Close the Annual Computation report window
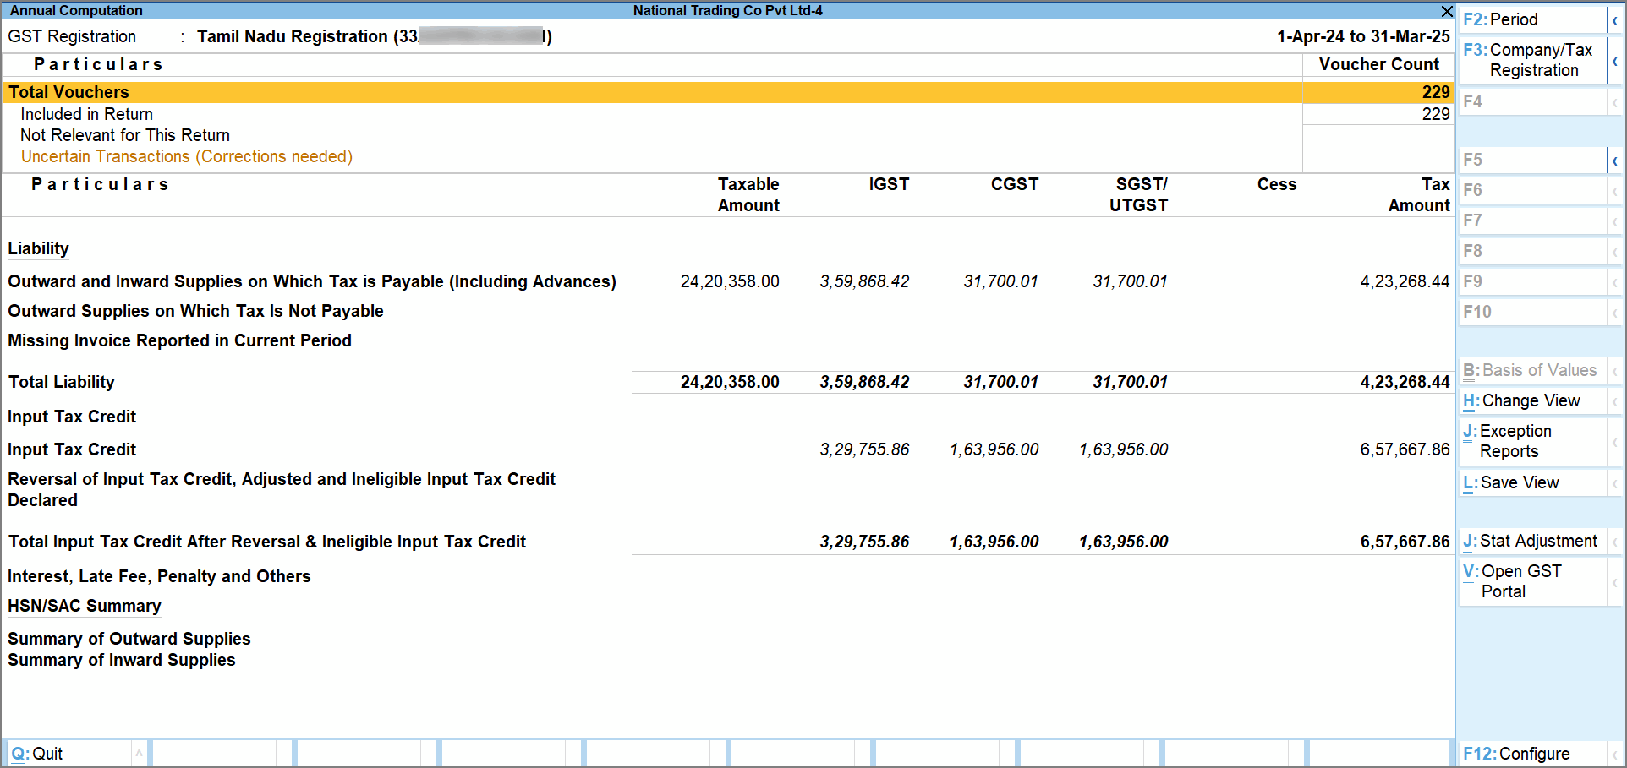1627x768 pixels. (1446, 11)
